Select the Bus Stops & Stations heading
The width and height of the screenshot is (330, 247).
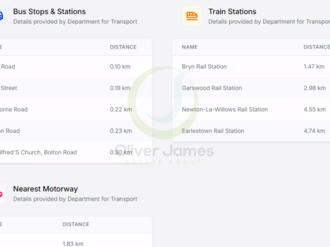tap(49, 12)
